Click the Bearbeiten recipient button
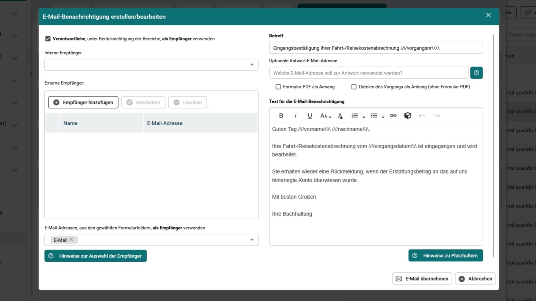 [x=143, y=102]
